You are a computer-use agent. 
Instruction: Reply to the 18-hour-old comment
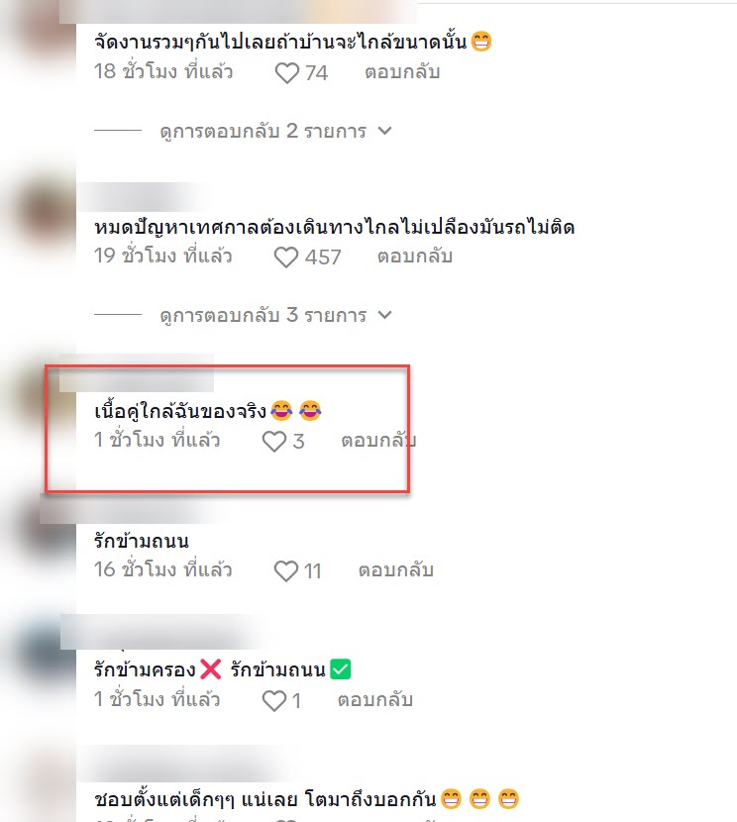[402, 72]
